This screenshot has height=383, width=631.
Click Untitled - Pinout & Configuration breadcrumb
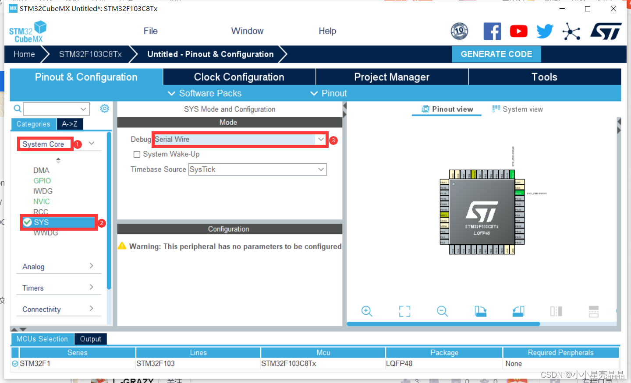tap(210, 54)
